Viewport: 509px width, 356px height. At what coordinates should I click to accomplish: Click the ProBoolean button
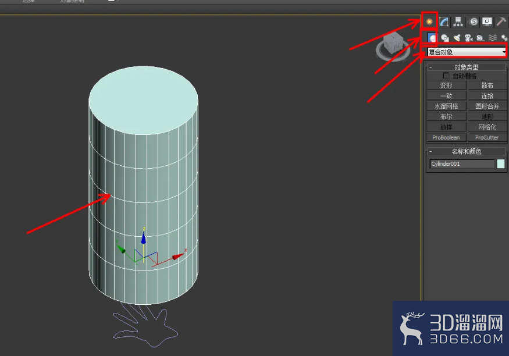point(446,137)
